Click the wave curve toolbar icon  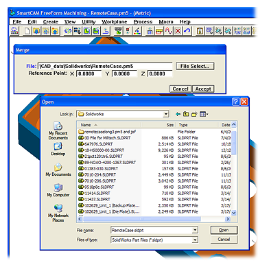pos(169,31)
